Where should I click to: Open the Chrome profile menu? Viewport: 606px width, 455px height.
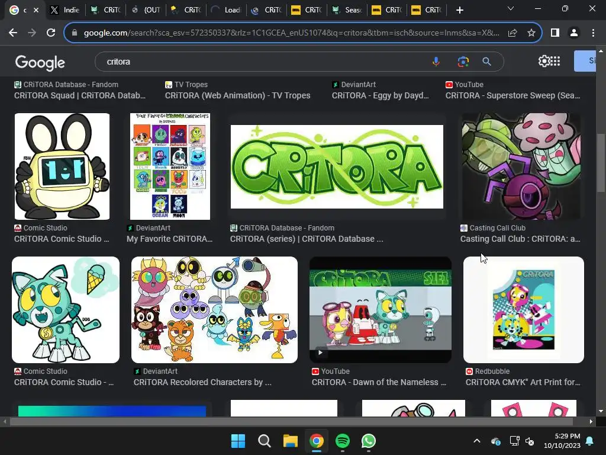[574, 33]
